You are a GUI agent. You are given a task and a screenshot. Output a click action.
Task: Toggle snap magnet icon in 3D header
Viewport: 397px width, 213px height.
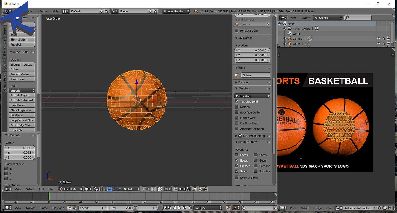(175, 189)
